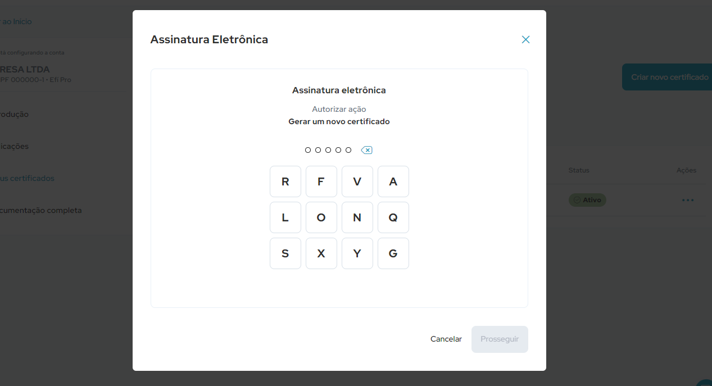The width and height of the screenshot is (712, 386).
Task: Tap letter O on the signature keypad
Action: (321, 217)
